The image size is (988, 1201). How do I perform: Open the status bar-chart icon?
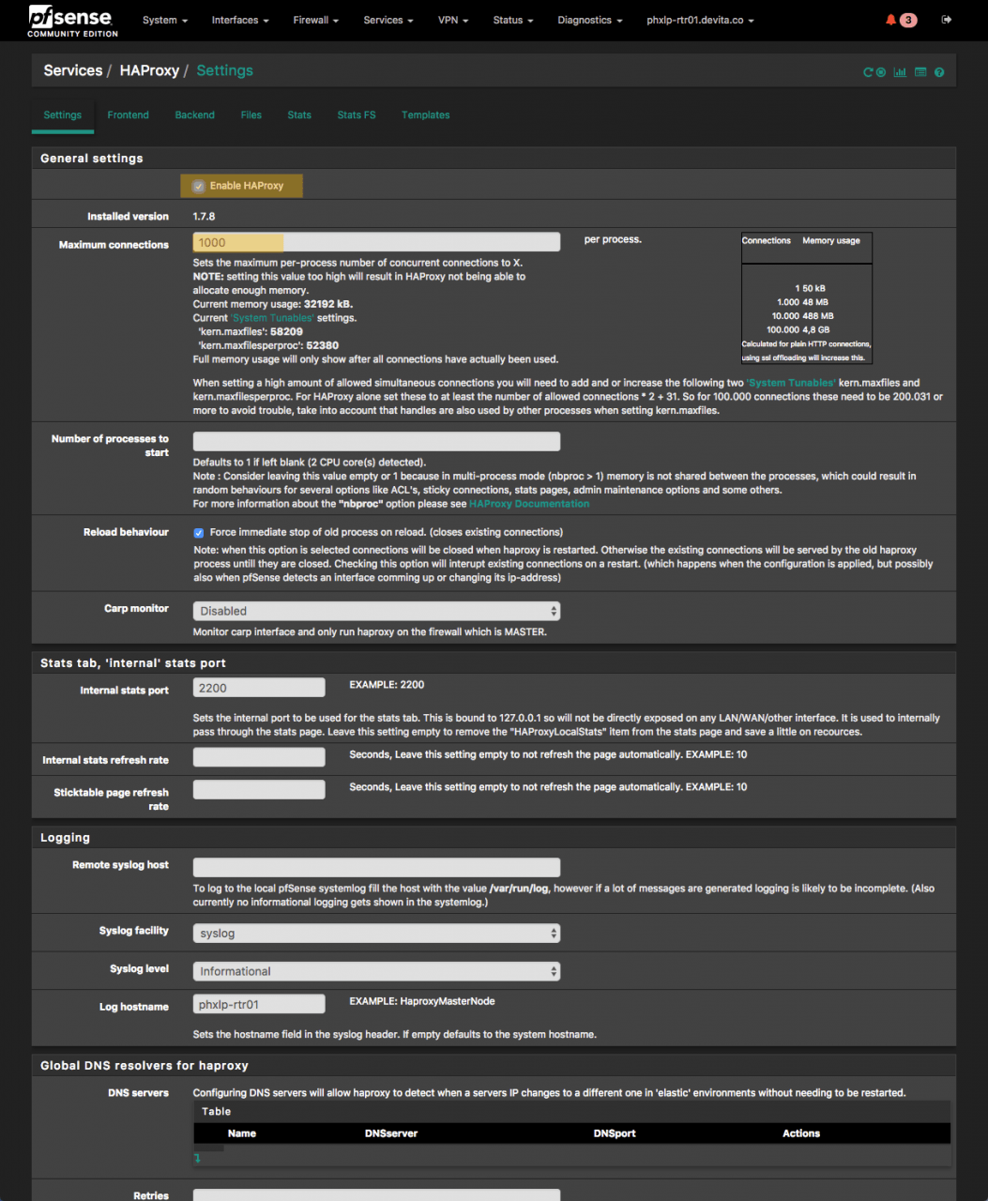[900, 72]
